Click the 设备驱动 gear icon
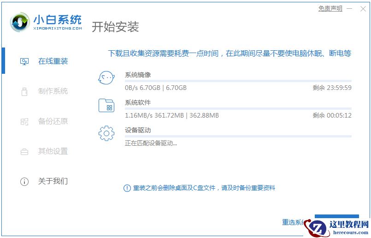This screenshot has height=238, width=371. [106, 133]
